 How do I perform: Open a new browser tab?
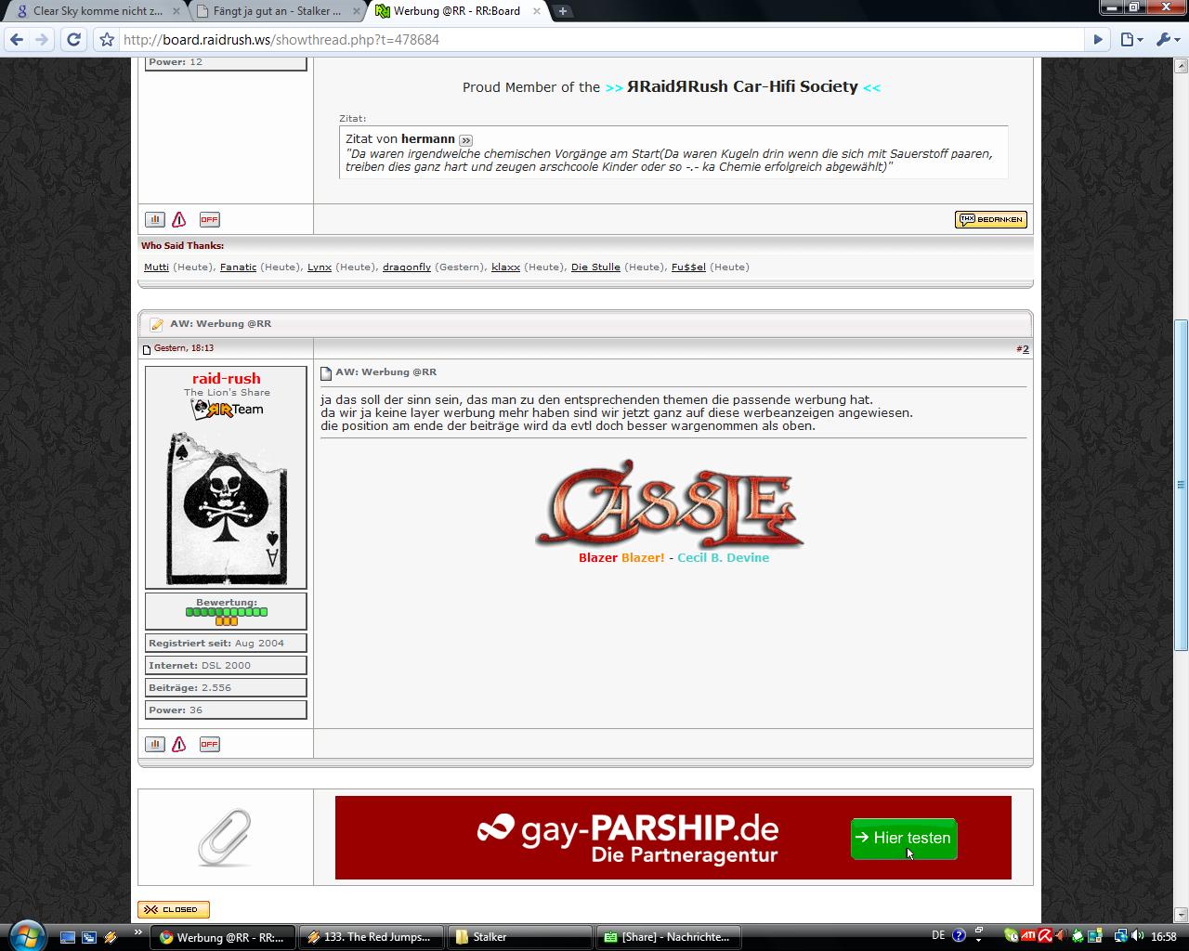tap(563, 11)
